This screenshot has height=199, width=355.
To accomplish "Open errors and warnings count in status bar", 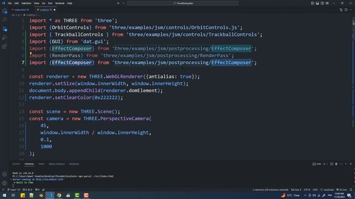I will [27, 190].
